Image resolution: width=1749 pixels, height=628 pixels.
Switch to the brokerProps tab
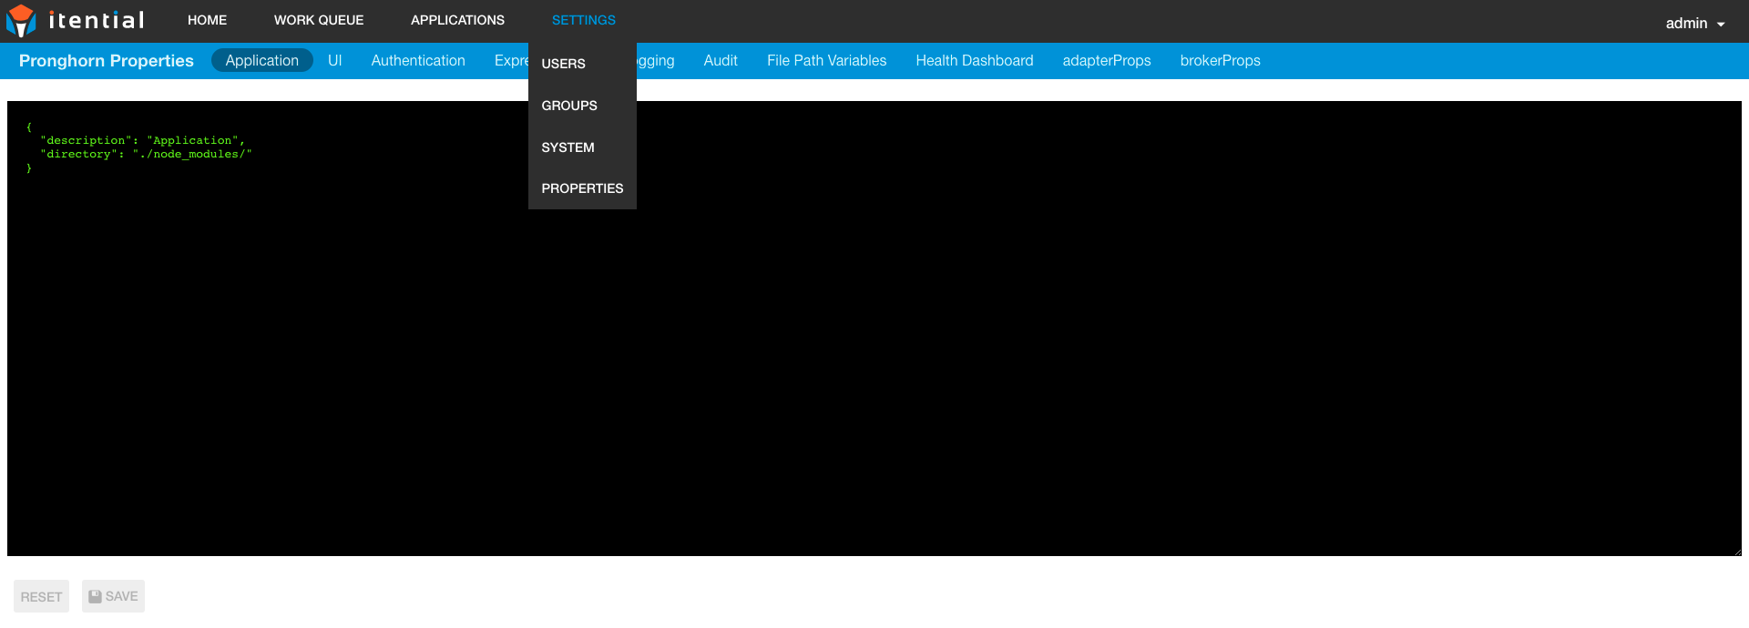pos(1220,60)
